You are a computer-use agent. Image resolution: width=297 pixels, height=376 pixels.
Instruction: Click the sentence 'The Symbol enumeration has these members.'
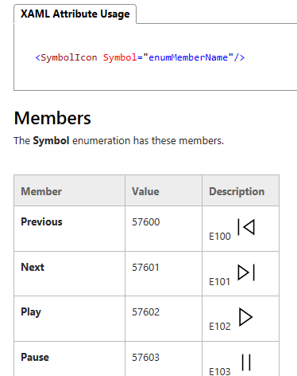pos(119,141)
